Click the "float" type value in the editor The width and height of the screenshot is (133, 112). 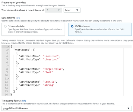pyautogui.click(x=48, y=72)
